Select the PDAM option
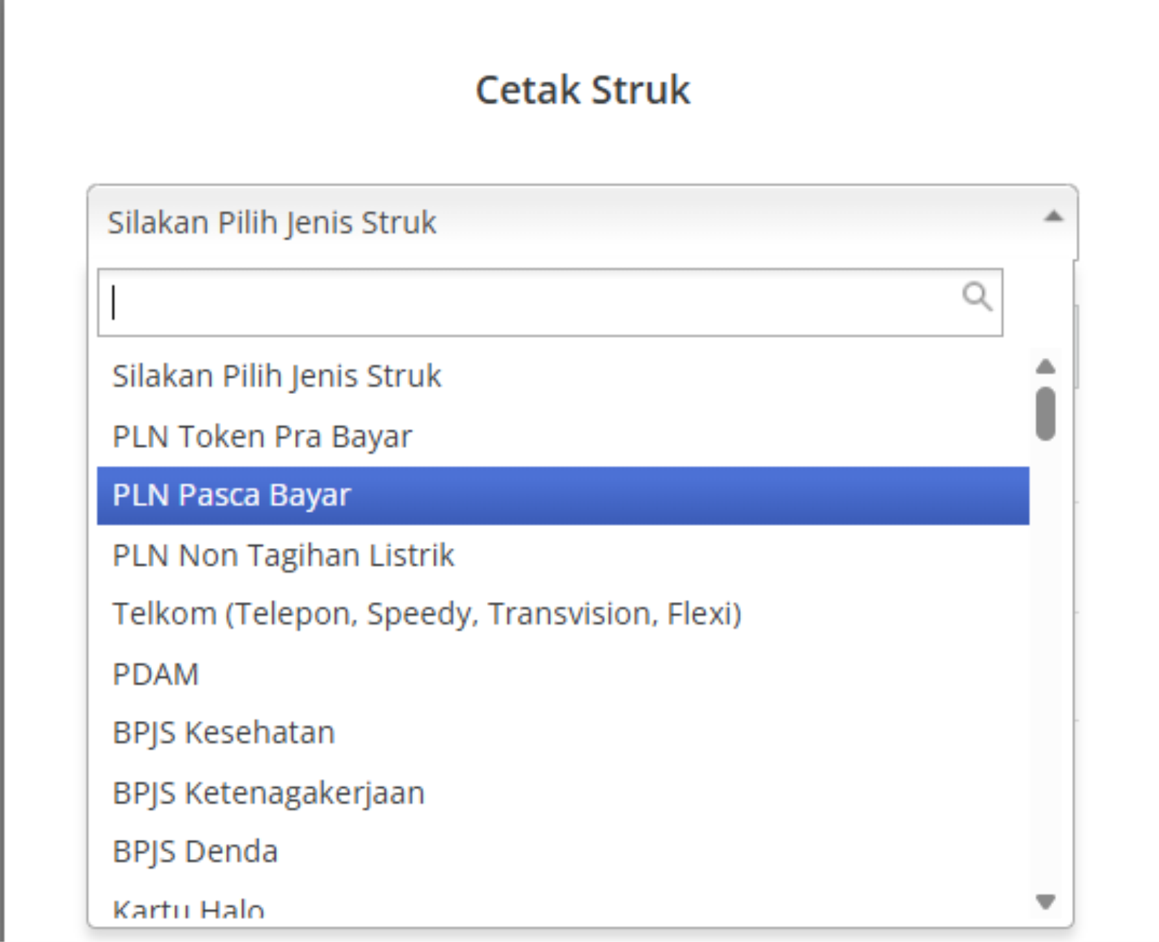This screenshot has width=1159, height=942. click(563, 674)
